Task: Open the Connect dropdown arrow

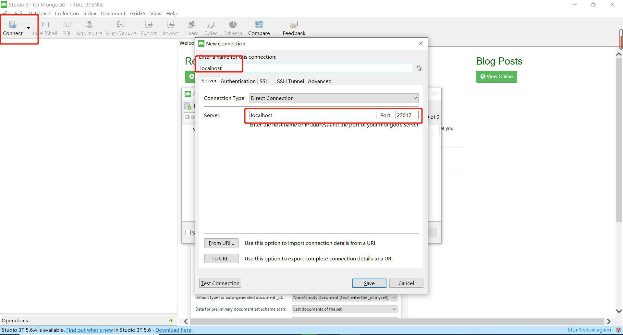Action: click(x=28, y=28)
